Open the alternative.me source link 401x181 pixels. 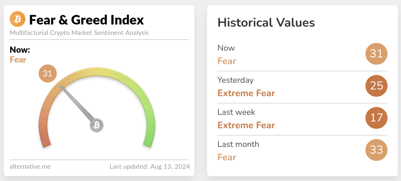30,166
